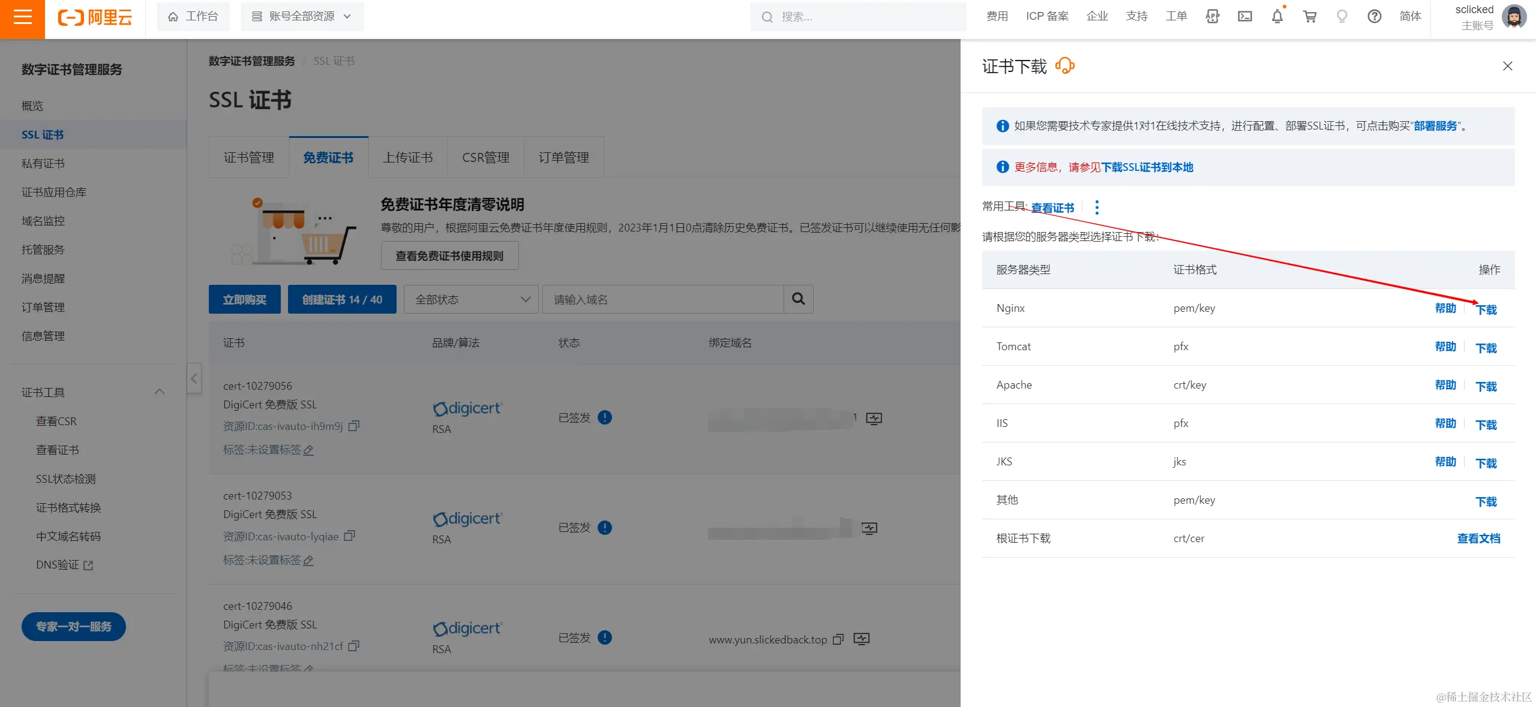Click the help question mark icon

click(x=1374, y=17)
